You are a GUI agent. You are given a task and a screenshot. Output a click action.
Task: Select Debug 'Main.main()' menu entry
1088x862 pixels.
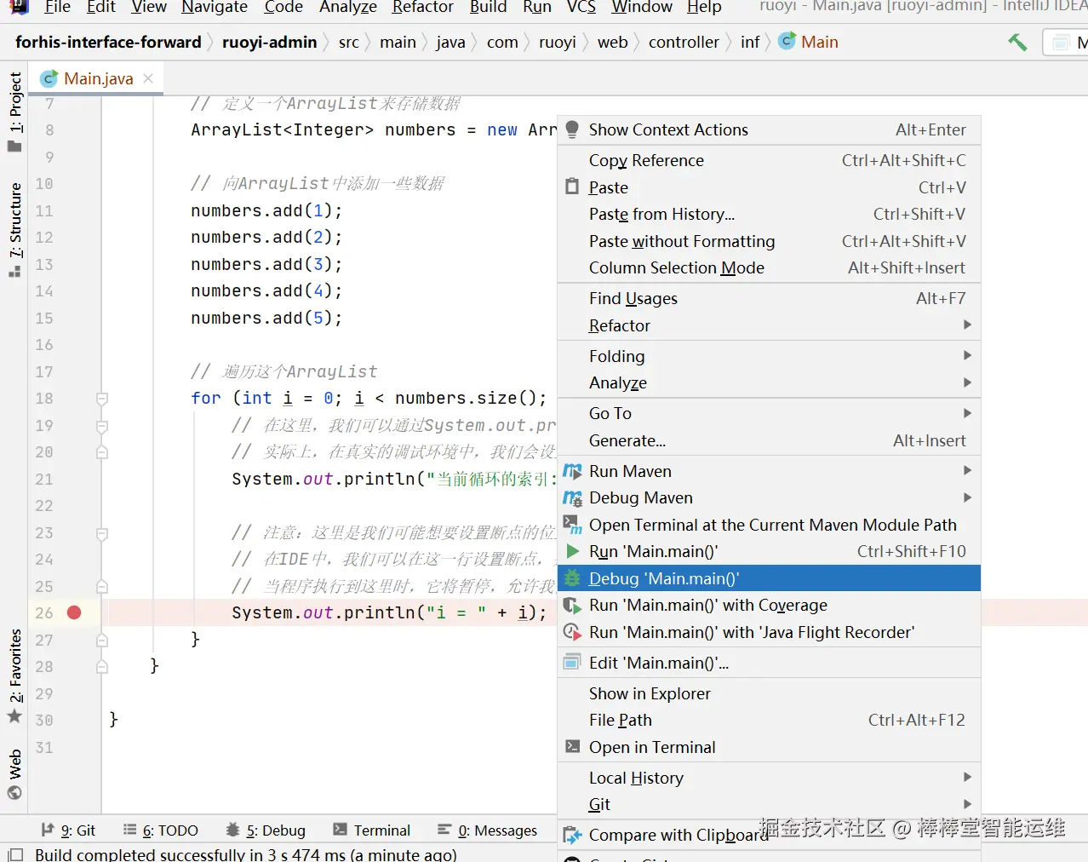[x=664, y=578]
